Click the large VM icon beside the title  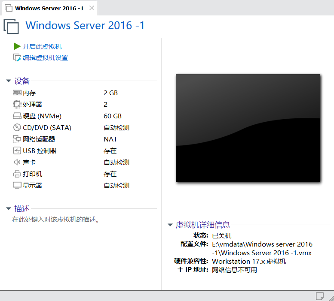point(11,26)
